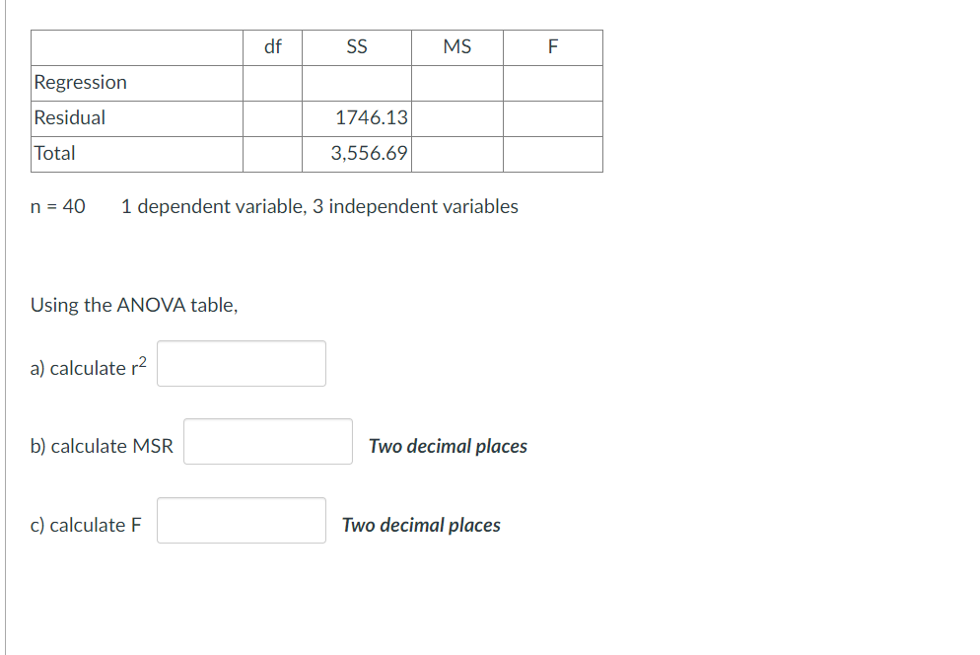Select the df column header cell
This screenshot has width=980, height=655.
click(271, 46)
